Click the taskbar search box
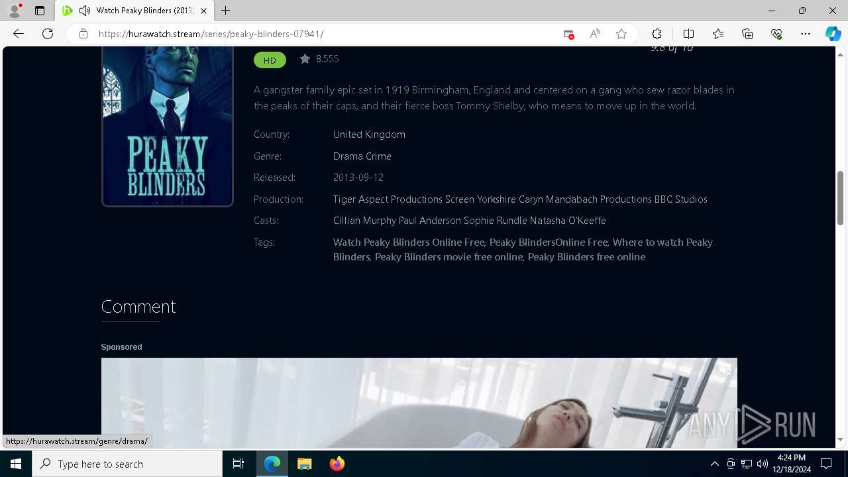This screenshot has width=848, height=477. click(x=127, y=464)
